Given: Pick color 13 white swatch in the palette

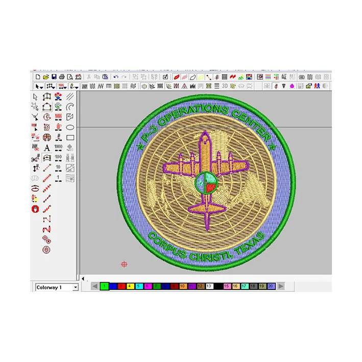Looking at the screenshot, I should pos(209,286).
